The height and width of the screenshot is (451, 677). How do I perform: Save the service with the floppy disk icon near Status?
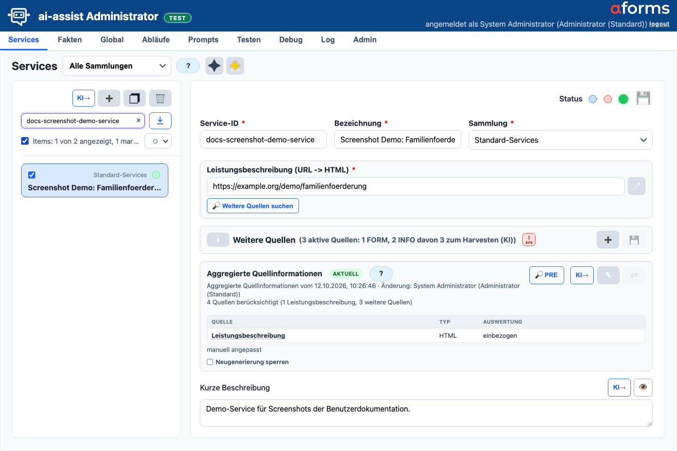[643, 99]
